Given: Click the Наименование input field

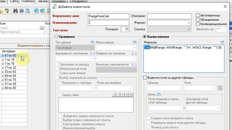Looking at the screenshot, I should 108,23.
